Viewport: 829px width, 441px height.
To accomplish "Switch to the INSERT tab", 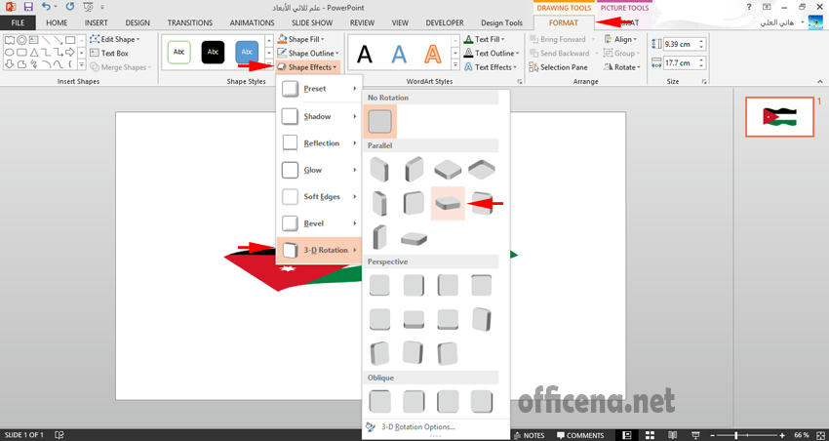I will coord(96,22).
